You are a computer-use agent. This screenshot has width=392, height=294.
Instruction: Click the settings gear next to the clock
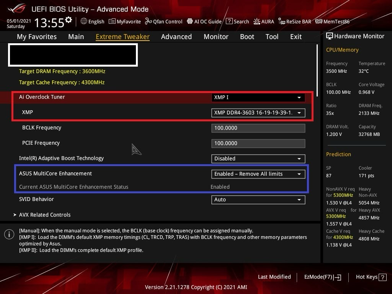tap(69, 20)
